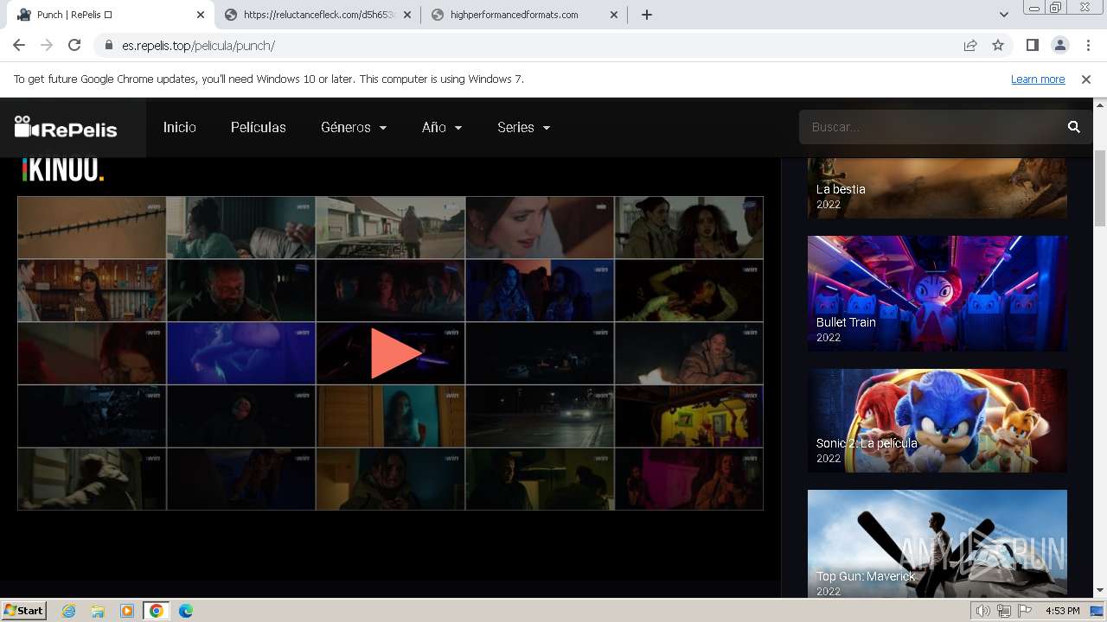Image resolution: width=1107 pixels, height=622 pixels.
Task: Select Chrome in the taskbar
Action: pos(156,611)
